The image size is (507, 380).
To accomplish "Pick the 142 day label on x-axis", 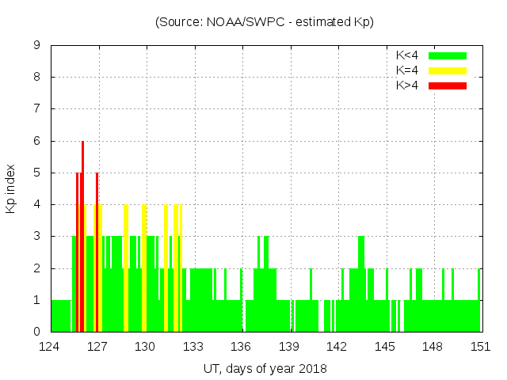I will coord(337,347).
